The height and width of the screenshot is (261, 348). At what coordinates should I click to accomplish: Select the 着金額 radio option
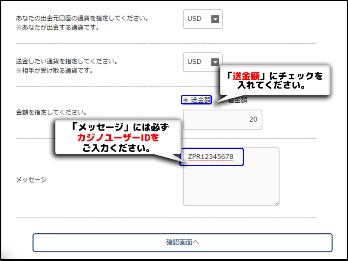pos(237,100)
